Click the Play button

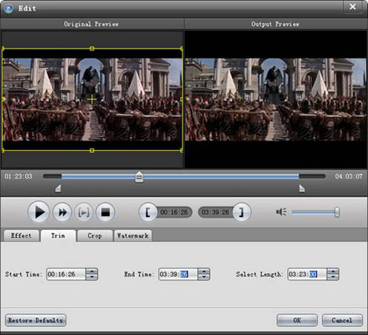[x=39, y=212]
